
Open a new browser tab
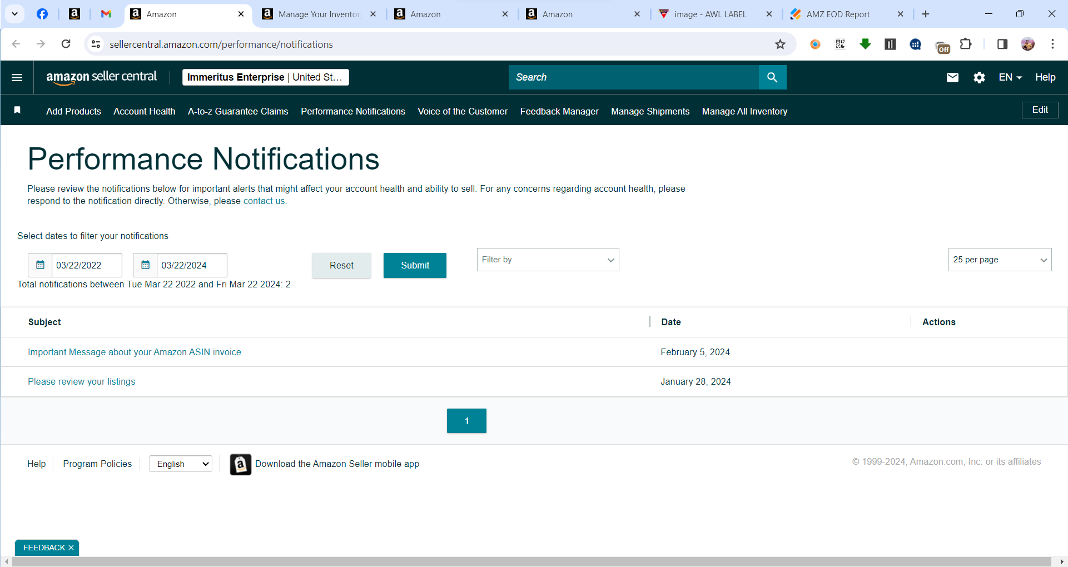click(926, 14)
